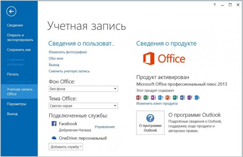Open the Обо мне link
Image resolution: width=243 pixels, height=157 pixels.
pyautogui.click(x=56, y=58)
